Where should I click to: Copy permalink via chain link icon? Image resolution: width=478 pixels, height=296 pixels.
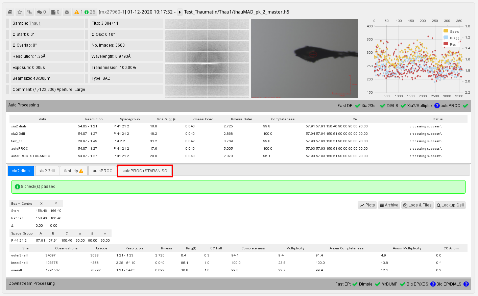[x=30, y=12]
